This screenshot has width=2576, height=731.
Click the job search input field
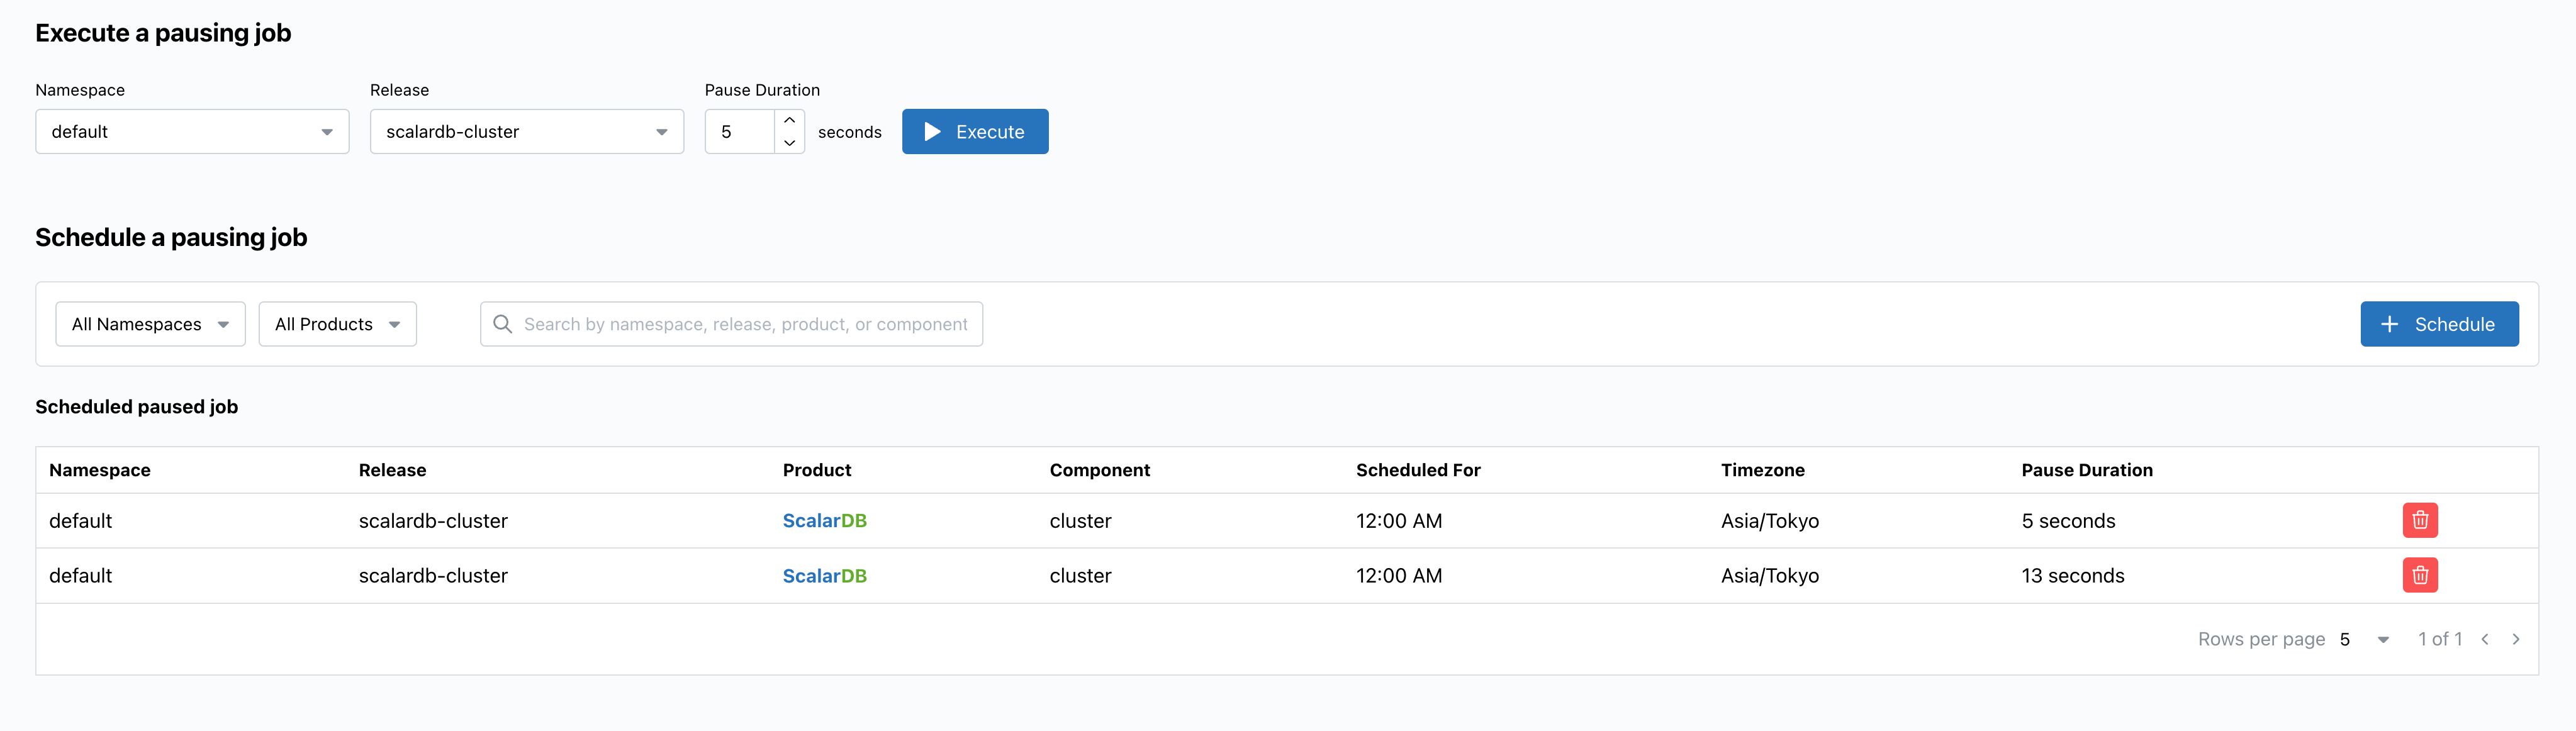[744, 324]
